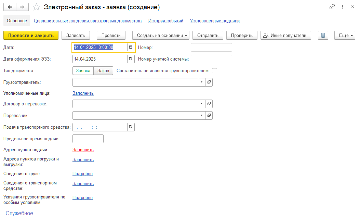Close the form with the X icon
The height and width of the screenshot is (220, 360).
(x=353, y=7)
